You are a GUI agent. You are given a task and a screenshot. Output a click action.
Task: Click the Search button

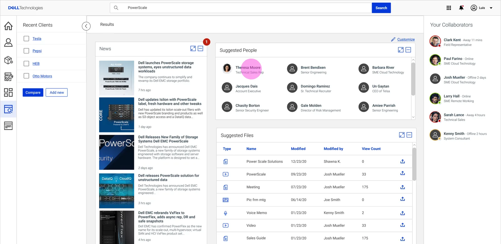(x=381, y=8)
